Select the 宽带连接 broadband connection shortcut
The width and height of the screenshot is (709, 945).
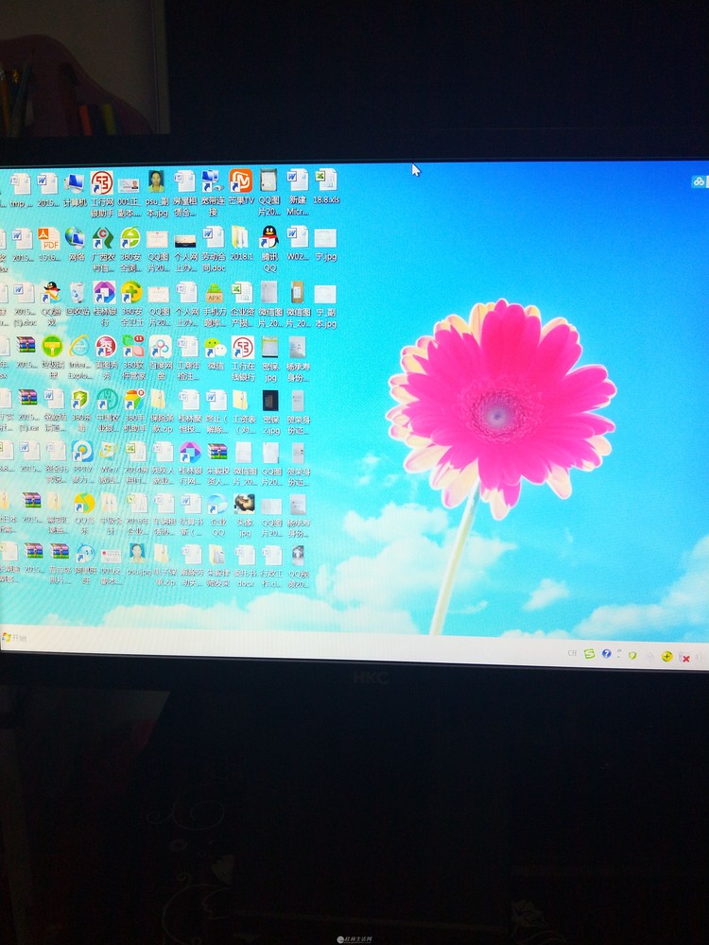[212, 193]
